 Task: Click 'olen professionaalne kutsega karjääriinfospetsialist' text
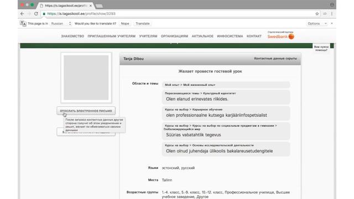216,115
